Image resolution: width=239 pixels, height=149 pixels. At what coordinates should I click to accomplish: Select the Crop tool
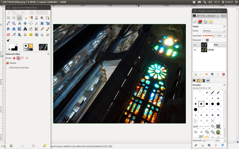[37, 23]
